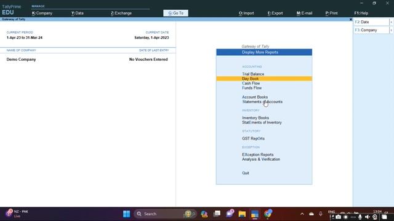
Task: Toggle the speaker audio in the capture bar
Action: pyautogui.click(x=368, y=217)
